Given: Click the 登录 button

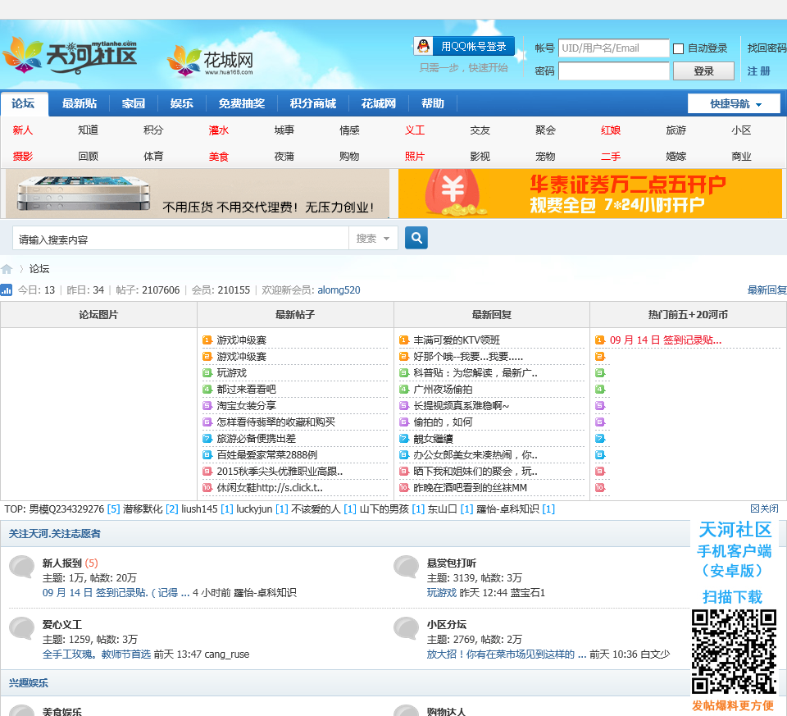Looking at the screenshot, I should point(703,71).
